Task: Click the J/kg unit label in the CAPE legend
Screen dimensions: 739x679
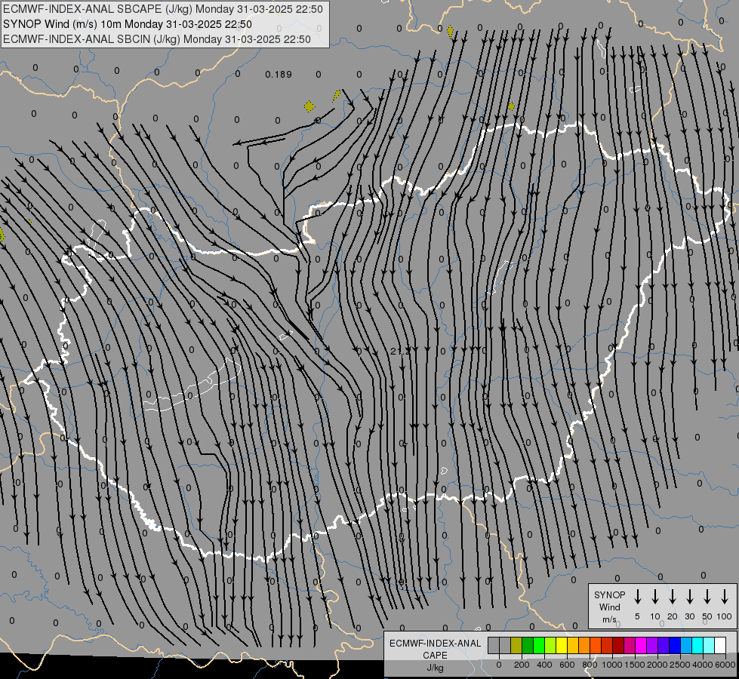Action: pyautogui.click(x=435, y=668)
